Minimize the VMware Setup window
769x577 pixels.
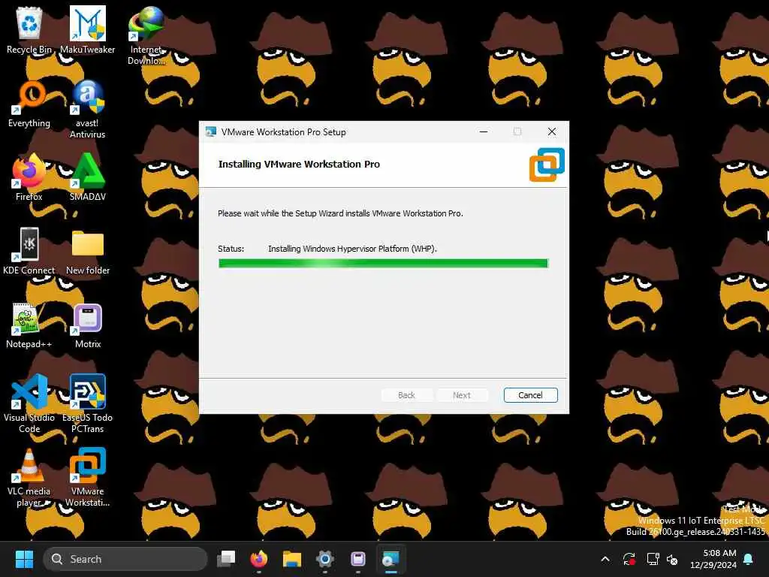point(484,131)
